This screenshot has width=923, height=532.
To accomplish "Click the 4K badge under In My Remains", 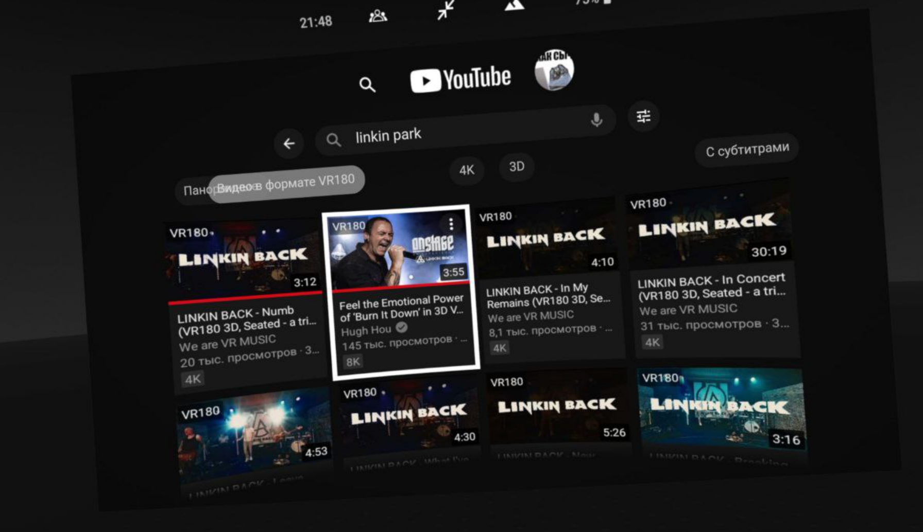I will coord(500,348).
